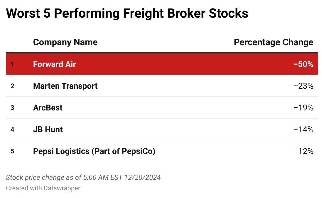Click the 'Percentage Change' column header
Image resolution: width=324 pixels, height=198 pixels.
point(273,42)
